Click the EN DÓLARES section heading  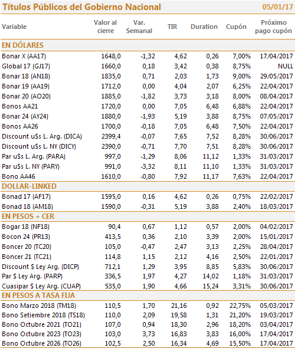pyautogui.click(x=22, y=45)
